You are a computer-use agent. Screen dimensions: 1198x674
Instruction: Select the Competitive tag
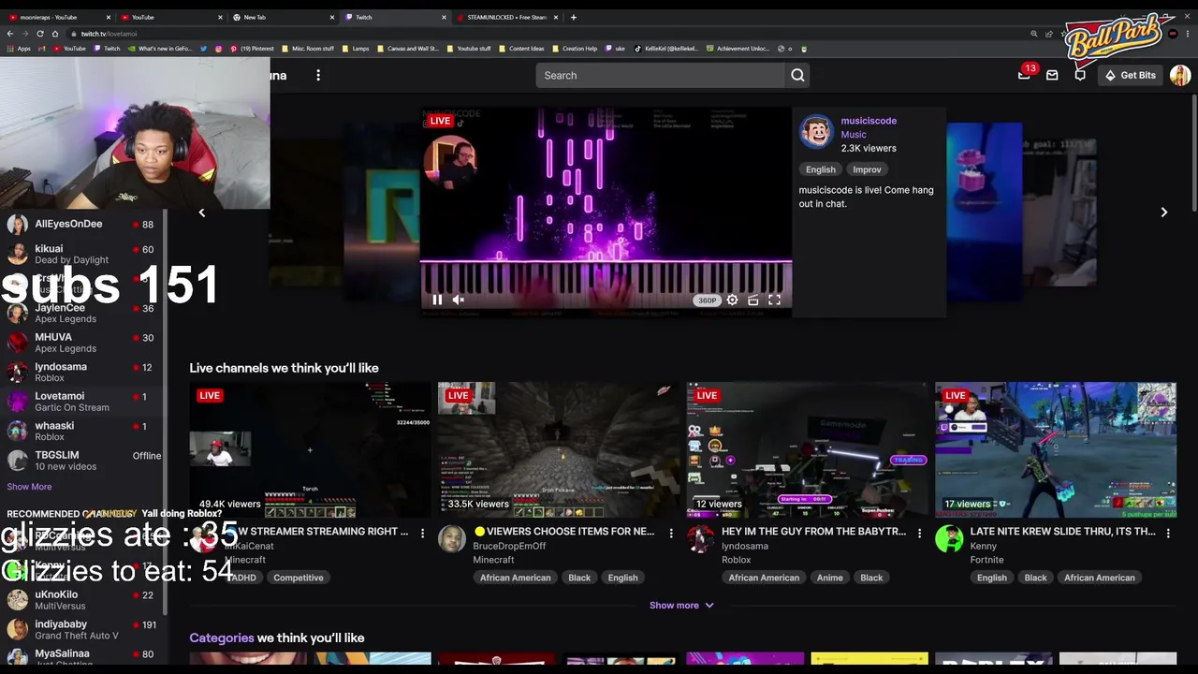coord(298,578)
